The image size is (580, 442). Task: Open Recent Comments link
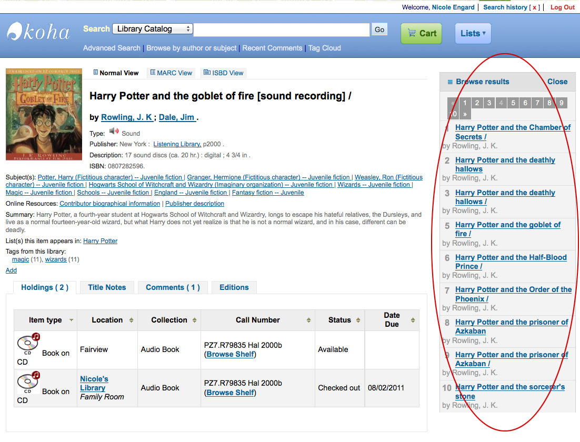pos(272,48)
